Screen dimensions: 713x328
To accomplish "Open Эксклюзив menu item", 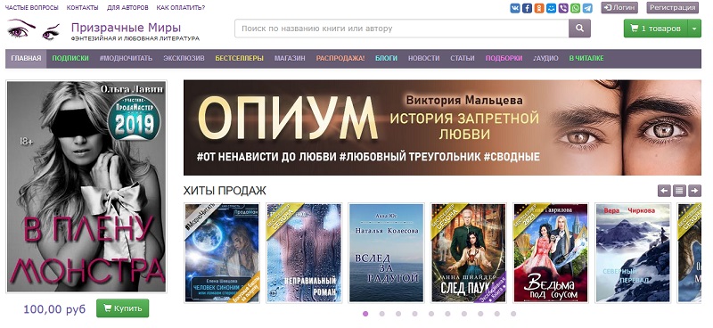I will pos(184,58).
